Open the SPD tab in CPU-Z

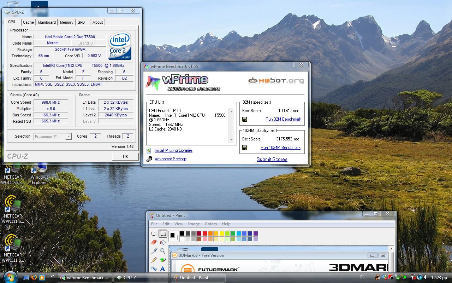81,22
